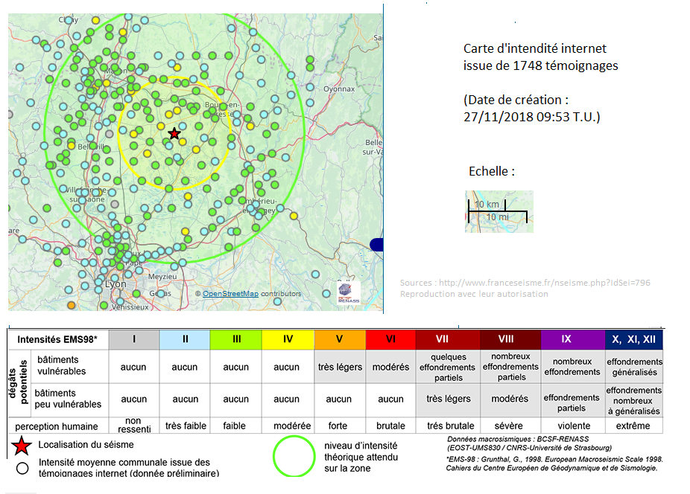Select the dark red intensity VII swatch

tap(448, 339)
